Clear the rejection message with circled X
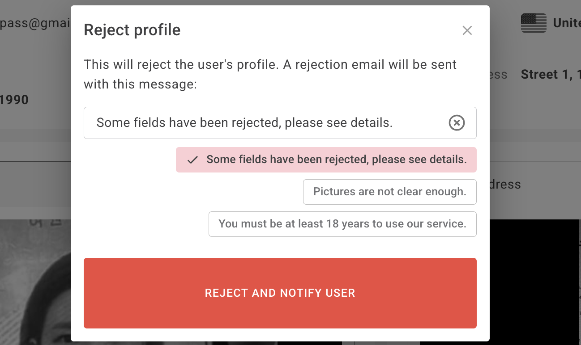The height and width of the screenshot is (345, 581). [x=457, y=122]
